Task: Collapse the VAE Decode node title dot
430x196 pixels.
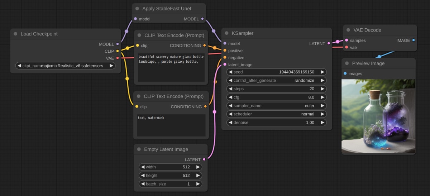Action: point(348,30)
